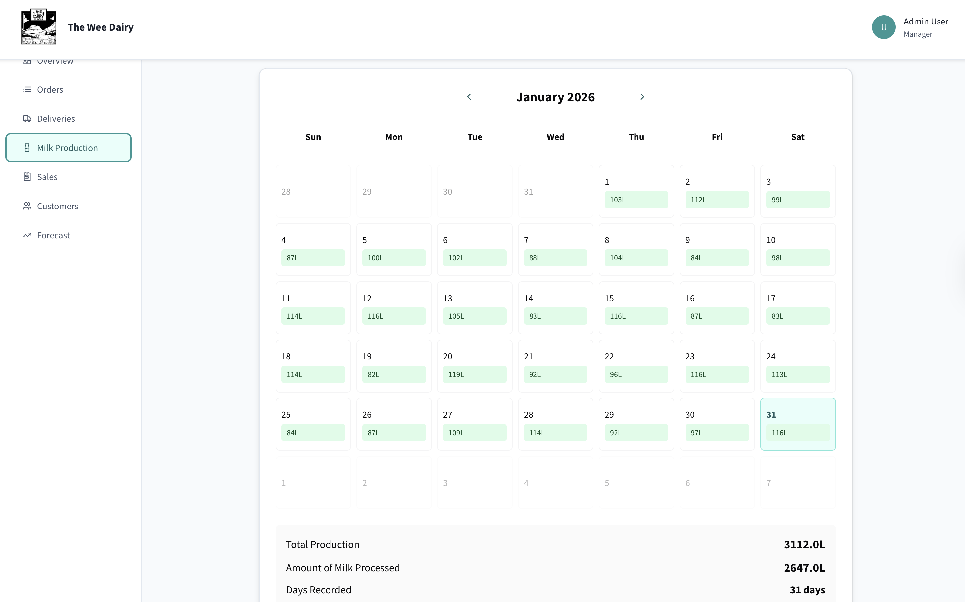Click the January 2026 month heading
The image size is (965, 602).
[555, 97]
